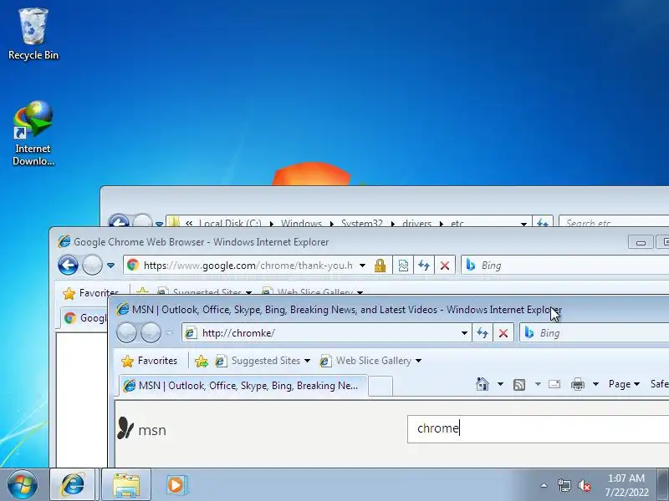Launch Windows Media Player from the taskbar
669x501 pixels.
tap(176, 484)
